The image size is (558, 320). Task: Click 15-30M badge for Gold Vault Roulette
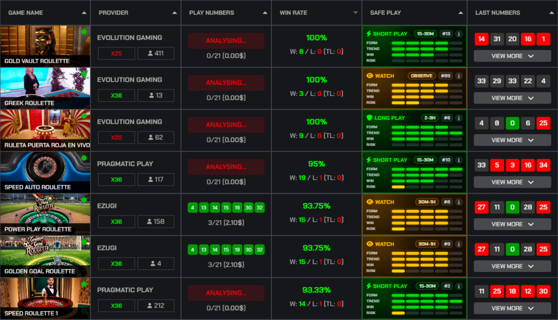pos(425,34)
